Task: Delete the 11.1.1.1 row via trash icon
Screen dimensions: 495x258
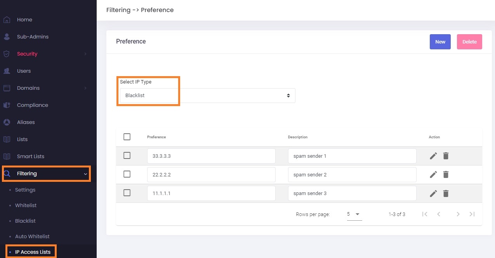Action: pyautogui.click(x=446, y=193)
